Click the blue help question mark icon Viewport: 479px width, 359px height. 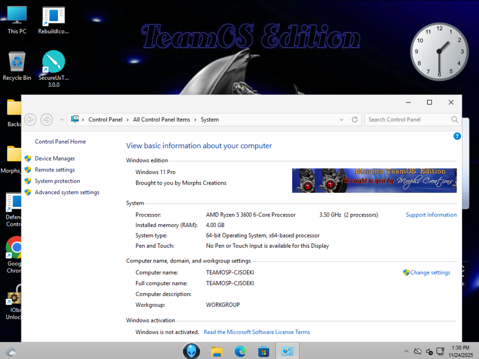tap(457, 136)
